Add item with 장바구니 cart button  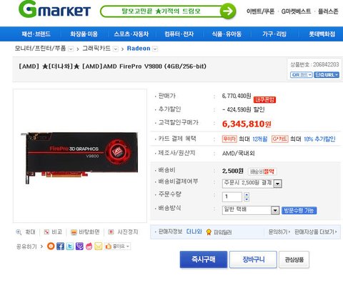(x=253, y=259)
